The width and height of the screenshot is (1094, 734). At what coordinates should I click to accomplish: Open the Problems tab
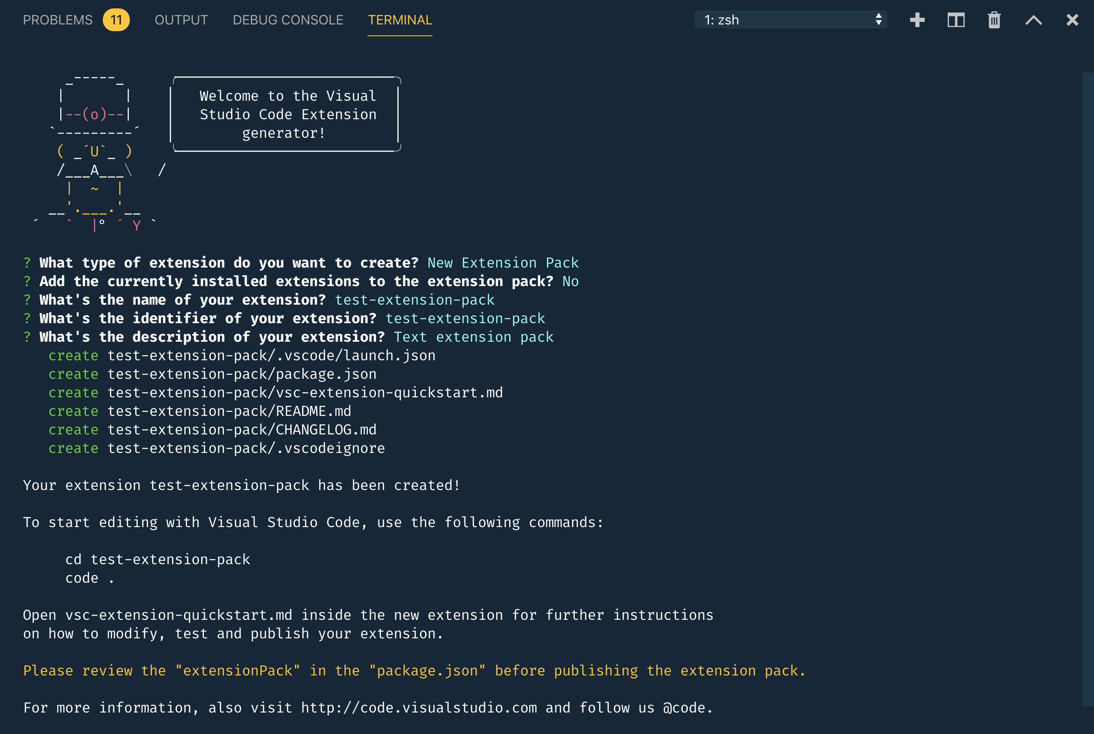tap(58, 20)
